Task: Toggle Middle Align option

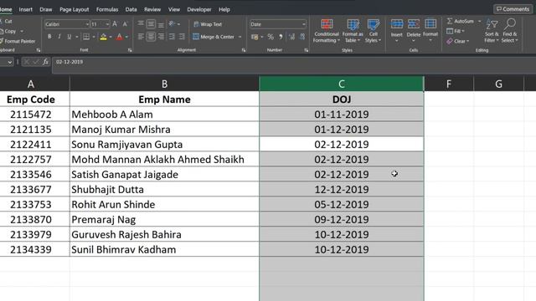Action: click(x=151, y=24)
